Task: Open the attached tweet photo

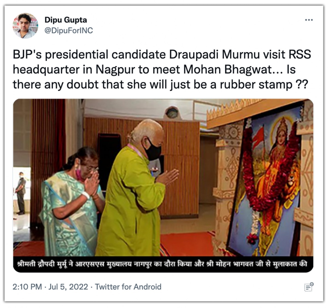Action: coord(163,185)
